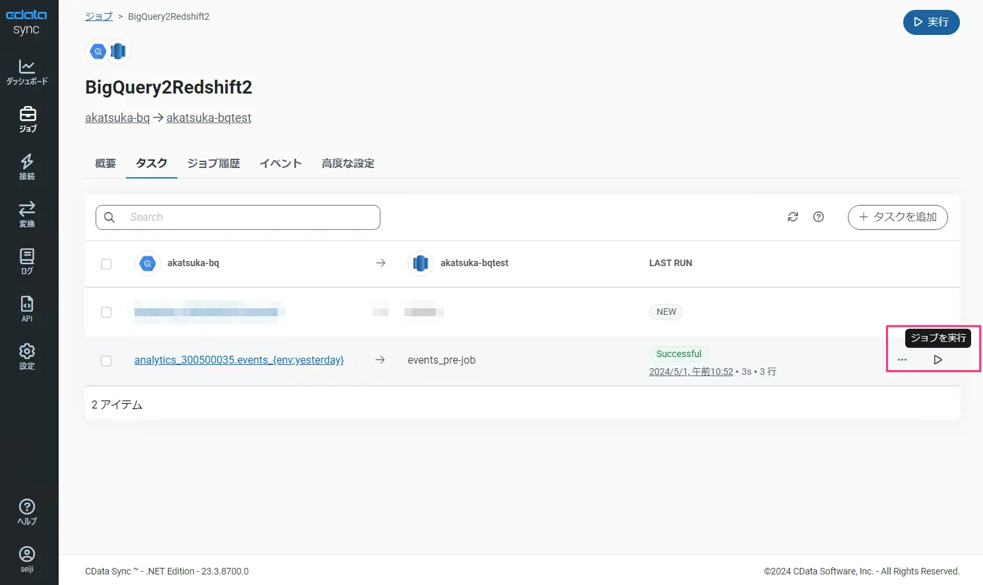Open the Dashboard (ダッシュボード) sidebar icon
This screenshot has width=983, height=585.
tap(27, 72)
